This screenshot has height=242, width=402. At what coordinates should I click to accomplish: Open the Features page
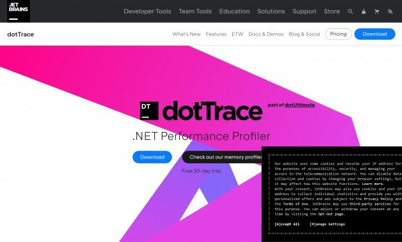[216, 34]
